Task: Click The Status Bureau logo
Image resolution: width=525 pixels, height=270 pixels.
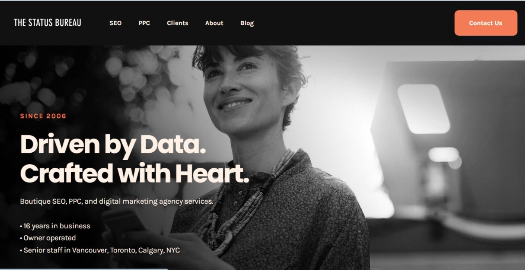Action: click(x=48, y=23)
